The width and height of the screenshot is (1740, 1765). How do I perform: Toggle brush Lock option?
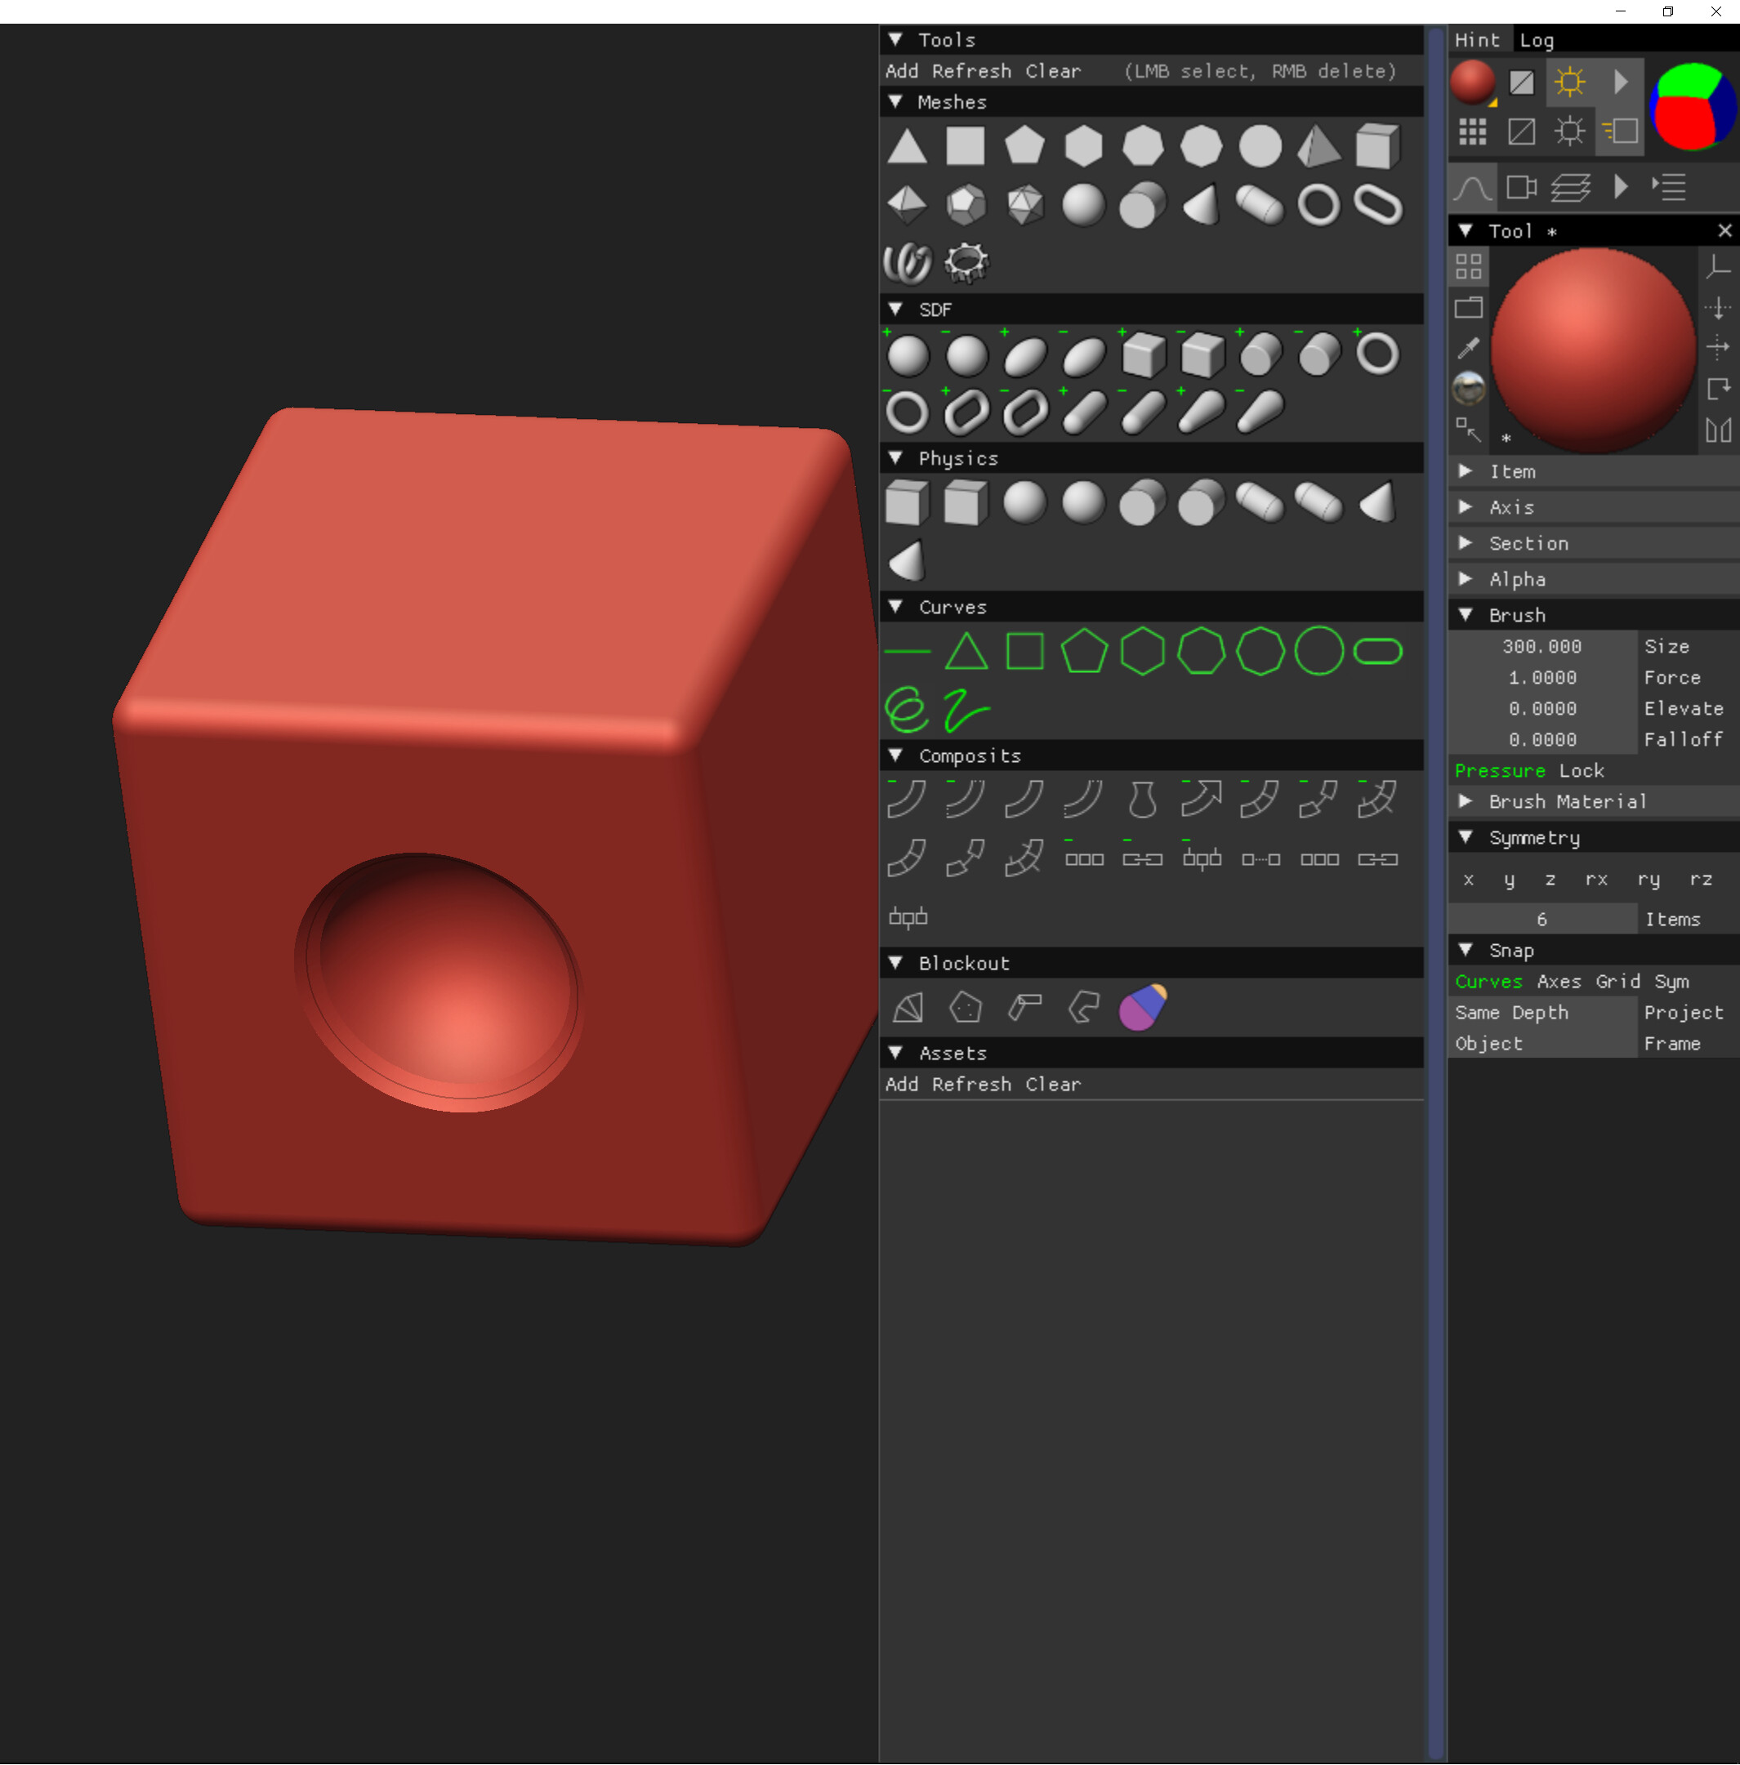[x=1581, y=770]
